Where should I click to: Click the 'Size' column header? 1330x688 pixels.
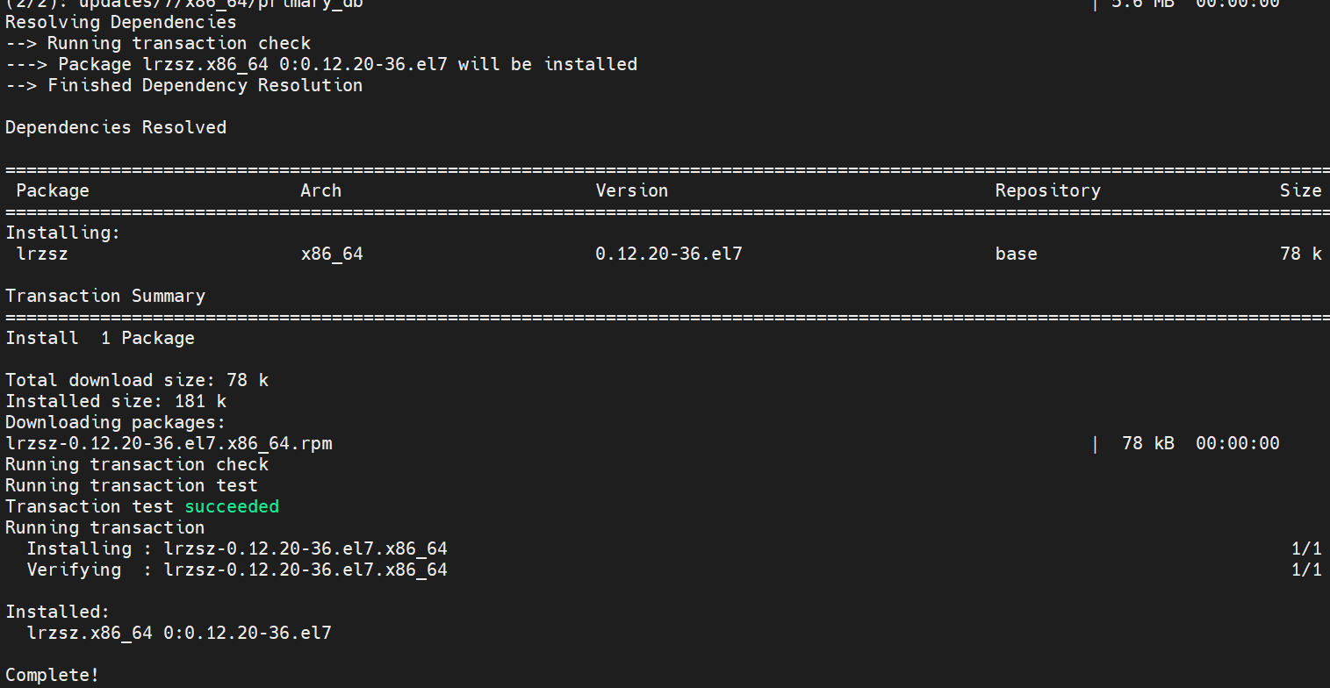1300,190
